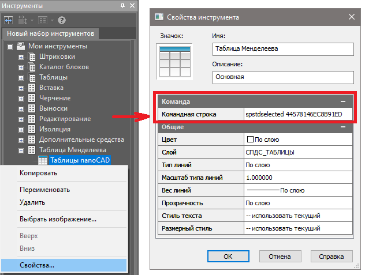This screenshot has width=365, height=275.
Task: Collapse the Команда section
Action: click(343, 101)
